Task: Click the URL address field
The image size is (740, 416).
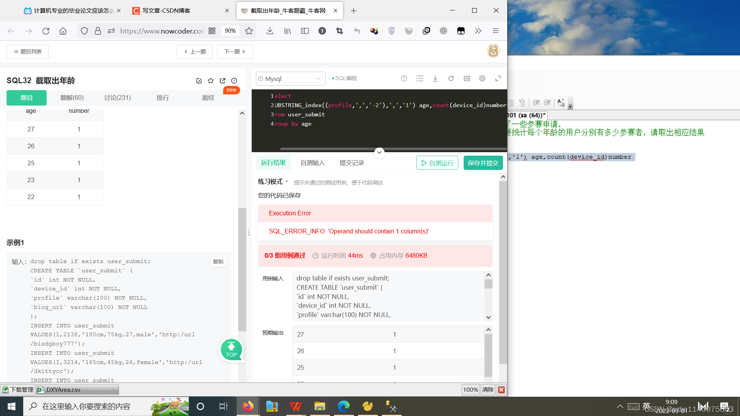Action: point(162,31)
